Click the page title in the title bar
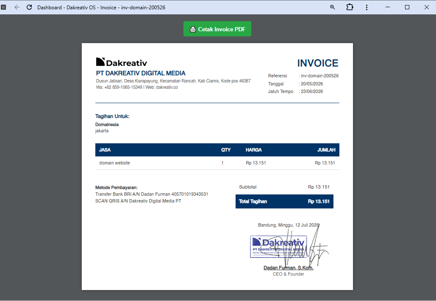This screenshot has height=301, width=436. click(x=101, y=8)
